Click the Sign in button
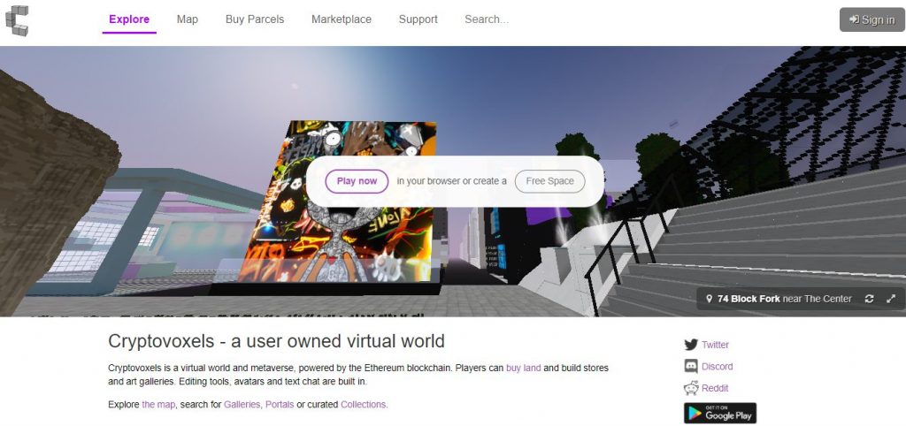This screenshot has height=426, width=906. 871,19
